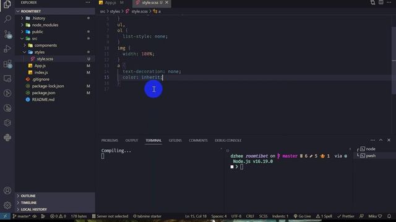Image resolution: width=396 pixels, height=222 pixels.
Task: Maximize the terminal panel size
Action: [x=381, y=140]
